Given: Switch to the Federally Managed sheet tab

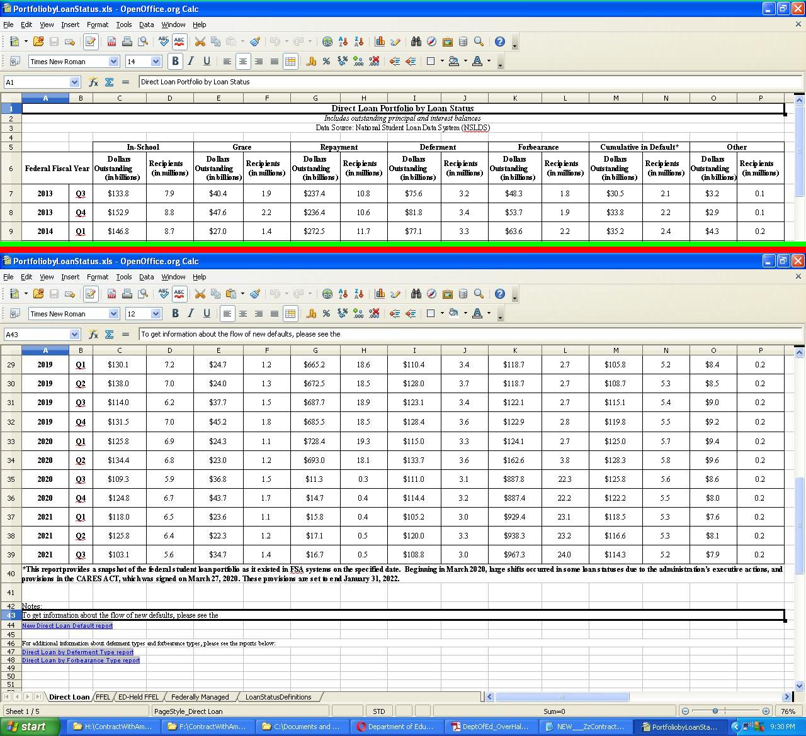Looking at the screenshot, I should pyautogui.click(x=200, y=697).
